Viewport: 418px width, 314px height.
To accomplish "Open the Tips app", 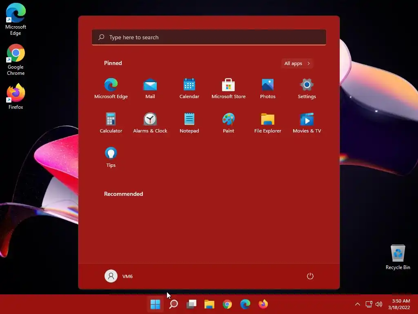I will [111, 157].
